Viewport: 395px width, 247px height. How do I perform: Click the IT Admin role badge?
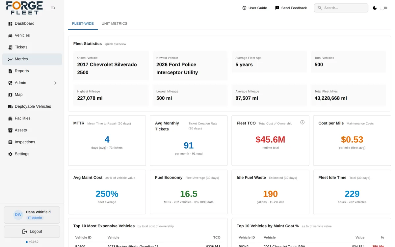[x=35, y=218]
